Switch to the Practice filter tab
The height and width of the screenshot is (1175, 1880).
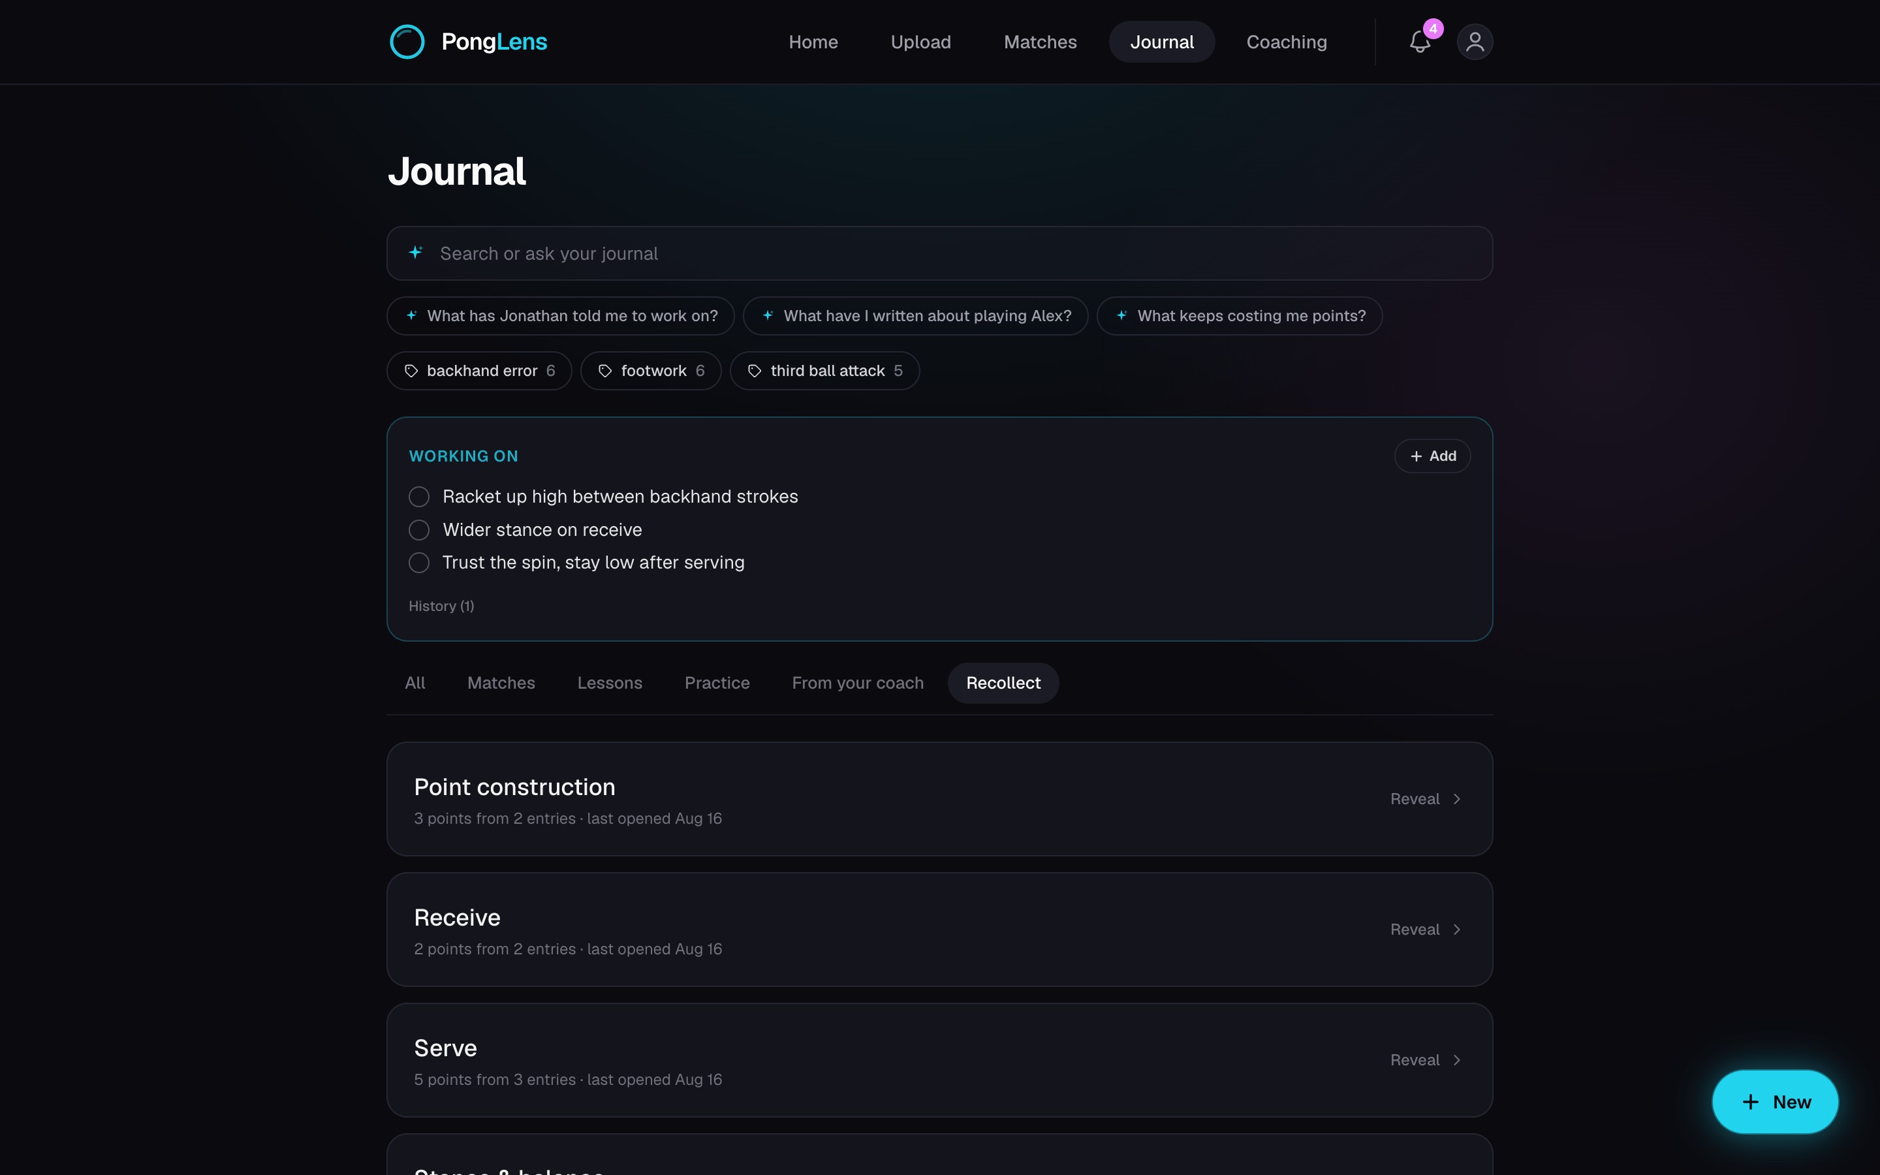point(717,683)
